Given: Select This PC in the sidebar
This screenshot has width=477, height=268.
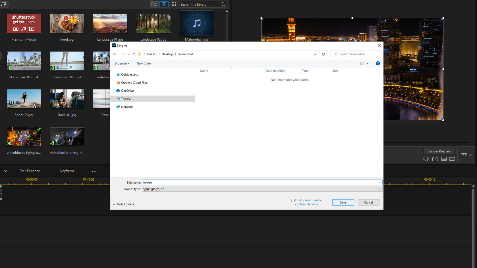Looking at the screenshot, I should [x=126, y=99].
